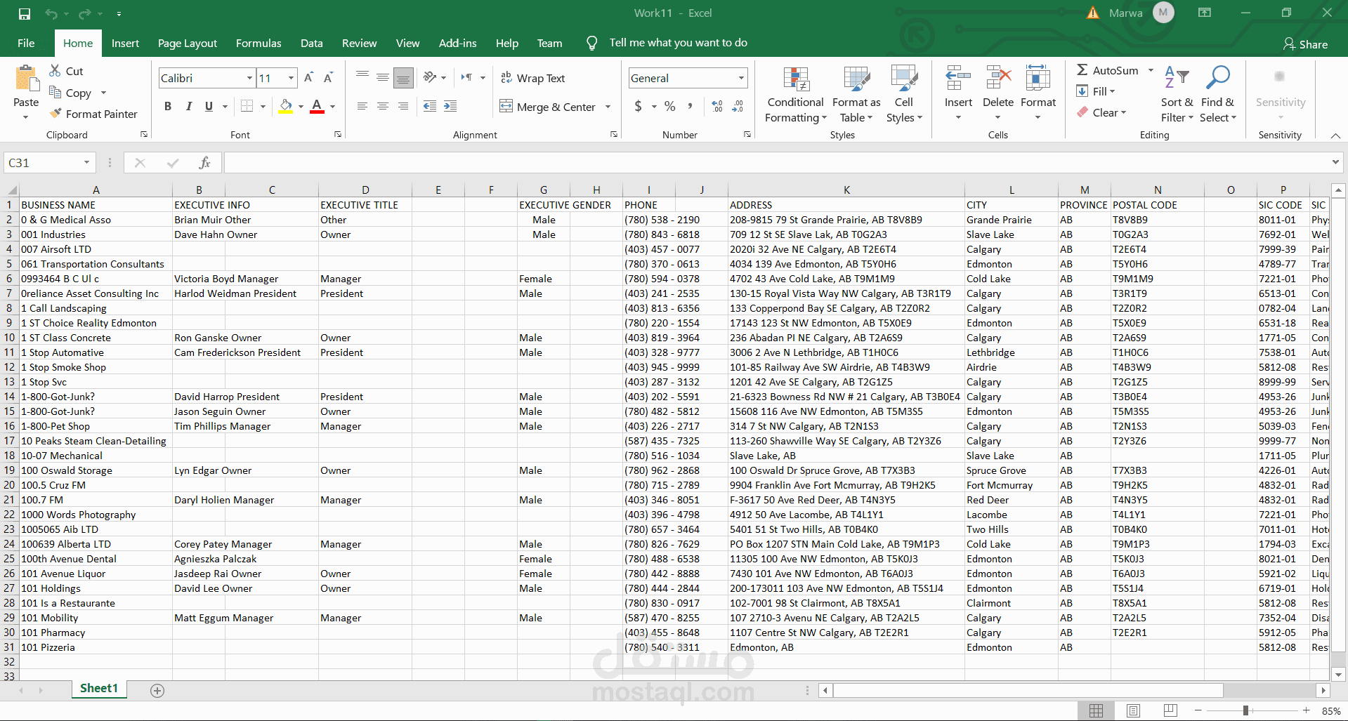The height and width of the screenshot is (721, 1348).
Task: Click the Paste clipboard icon
Action: tap(27, 78)
